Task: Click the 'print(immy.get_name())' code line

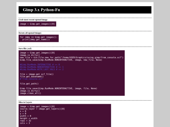Action: pos(36,40)
